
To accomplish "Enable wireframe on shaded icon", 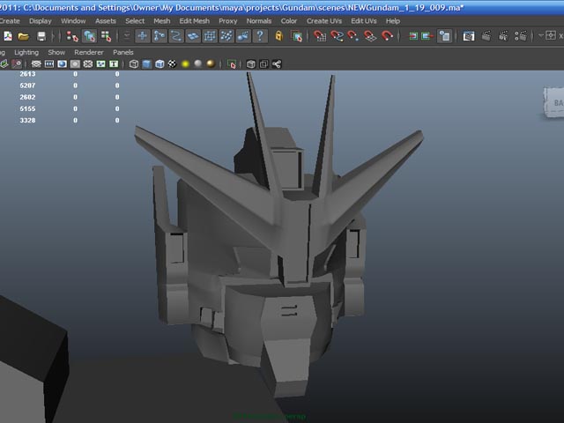I will click(160, 64).
